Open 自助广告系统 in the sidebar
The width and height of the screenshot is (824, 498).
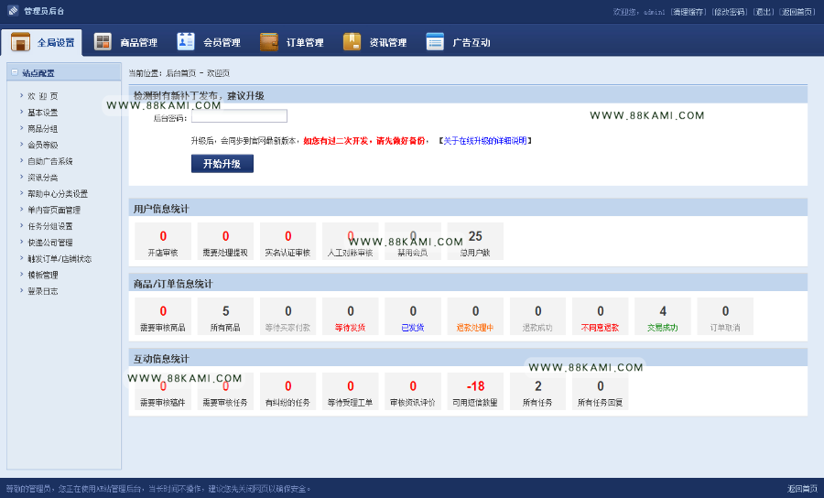tap(50, 161)
